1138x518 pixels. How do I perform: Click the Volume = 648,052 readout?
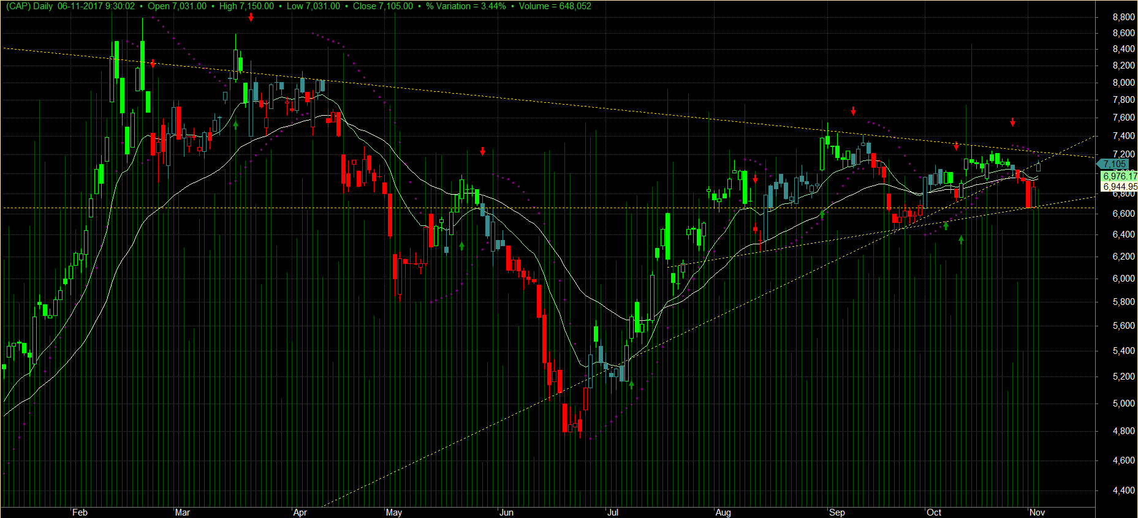555,6
